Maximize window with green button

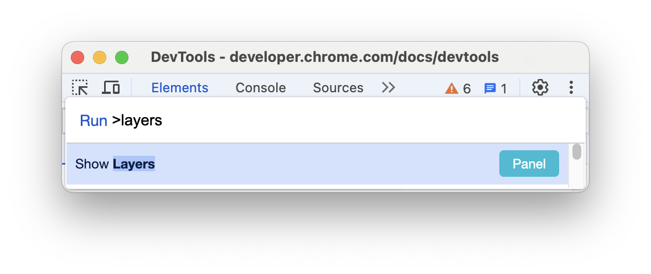coord(122,57)
